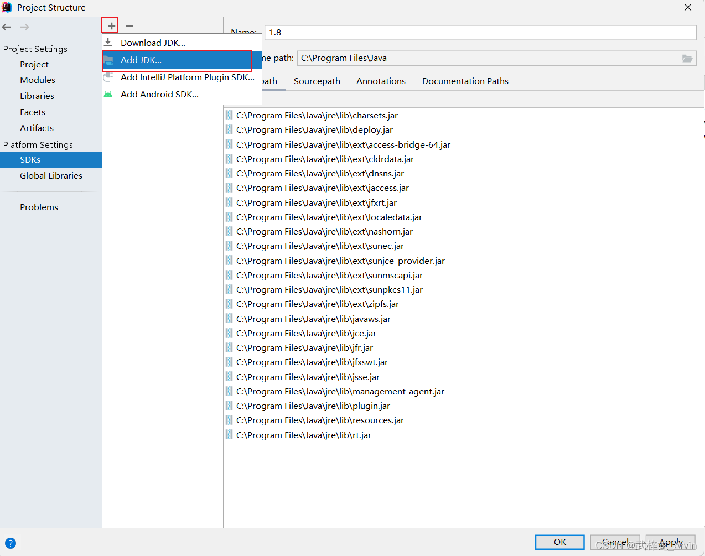Viewport: 705px width, 556px height.
Task: Select the management-agent.jar entry
Action: (x=340, y=391)
